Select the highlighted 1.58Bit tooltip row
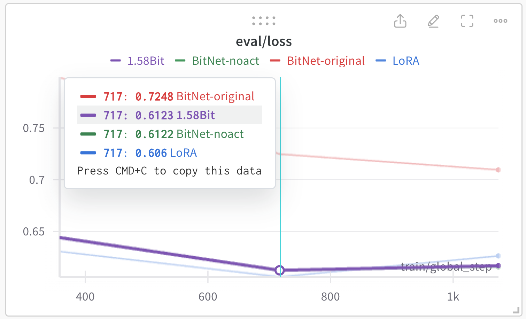Screen dimensions: 526x319 coord(170,115)
